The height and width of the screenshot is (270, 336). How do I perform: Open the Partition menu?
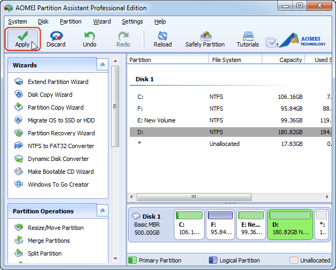[x=71, y=22]
